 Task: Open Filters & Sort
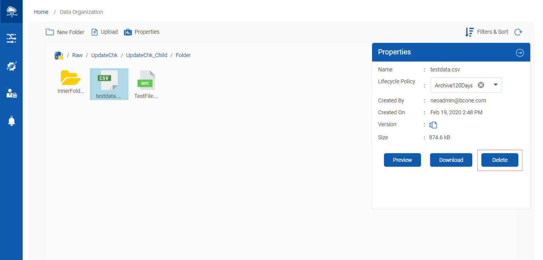pyautogui.click(x=487, y=32)
